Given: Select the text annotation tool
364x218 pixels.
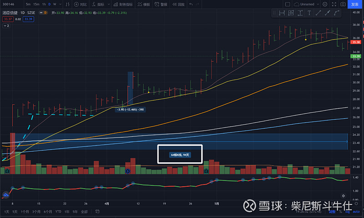Looking at the screenshot, I should pyautogui.click(x=309, y=13).
